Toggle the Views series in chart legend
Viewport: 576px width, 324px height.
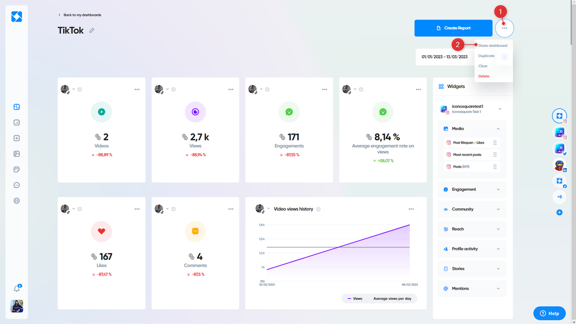click(x=355, y=298)
